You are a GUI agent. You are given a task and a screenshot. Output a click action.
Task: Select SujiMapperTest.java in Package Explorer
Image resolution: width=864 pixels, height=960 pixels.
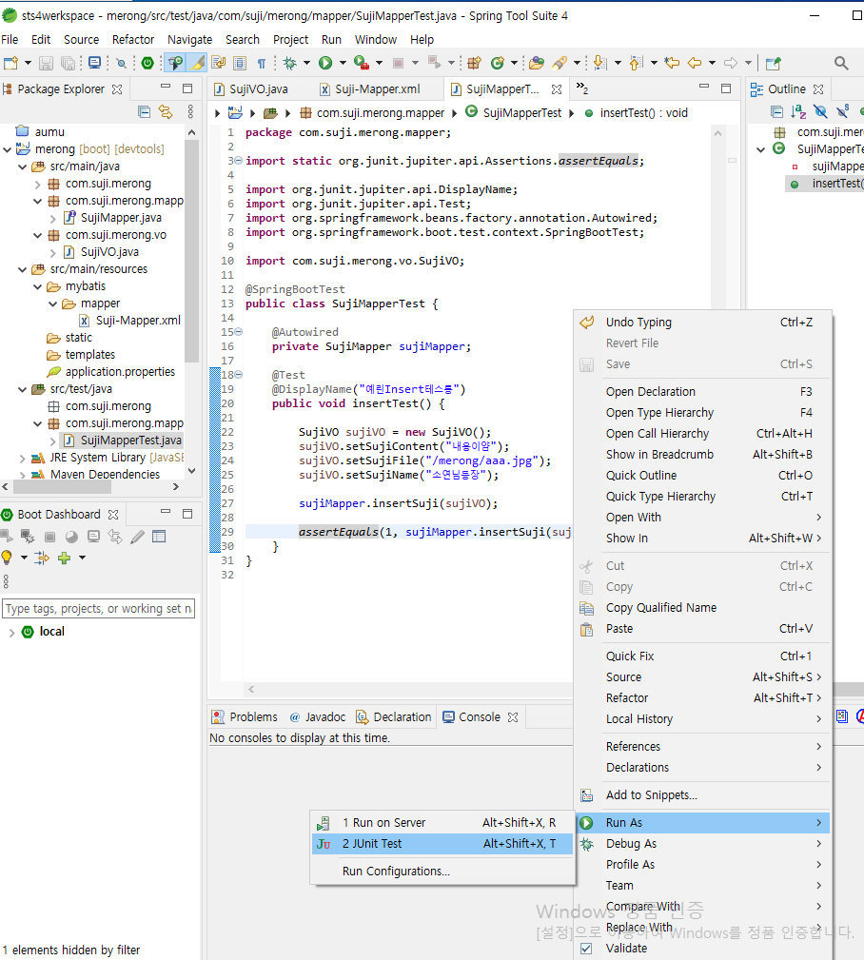click(x=131, y=441)
